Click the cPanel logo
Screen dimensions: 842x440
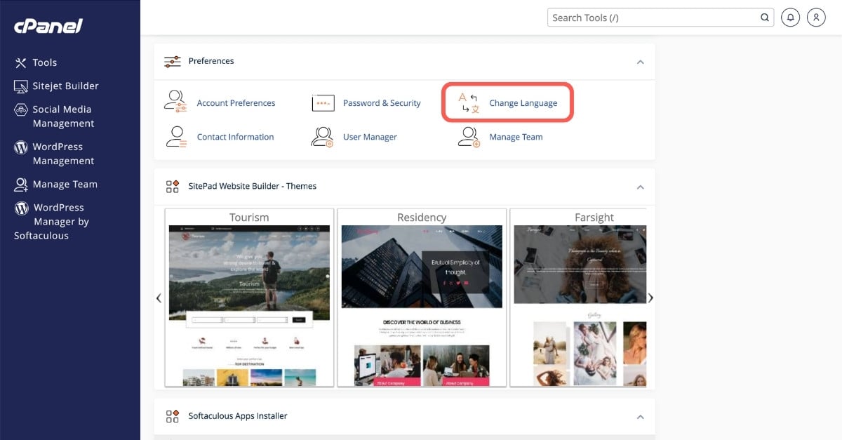pos(48,26)
